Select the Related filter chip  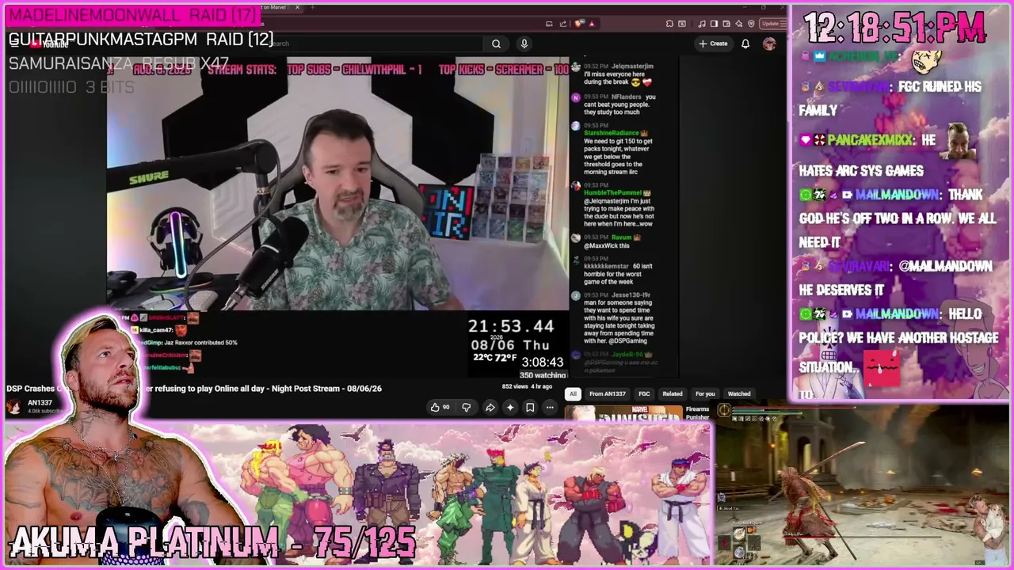[x=673, y=393]
